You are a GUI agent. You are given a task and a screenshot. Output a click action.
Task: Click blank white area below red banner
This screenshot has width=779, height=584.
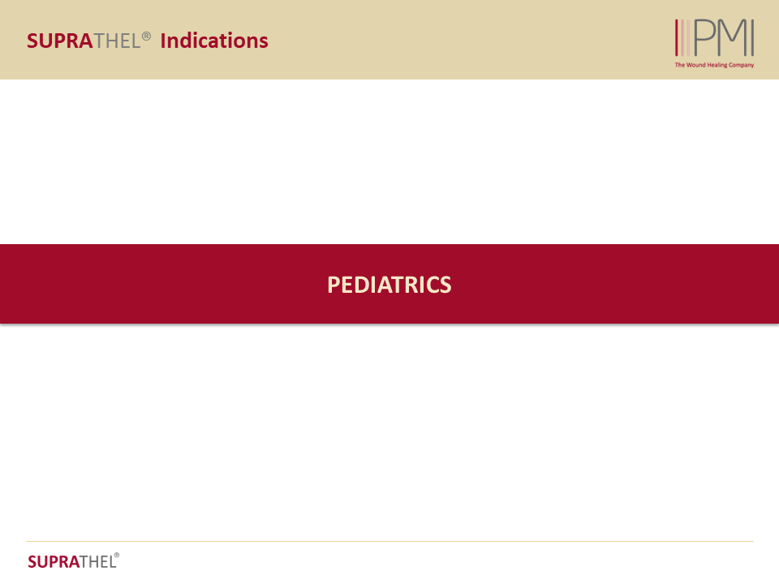389,430
